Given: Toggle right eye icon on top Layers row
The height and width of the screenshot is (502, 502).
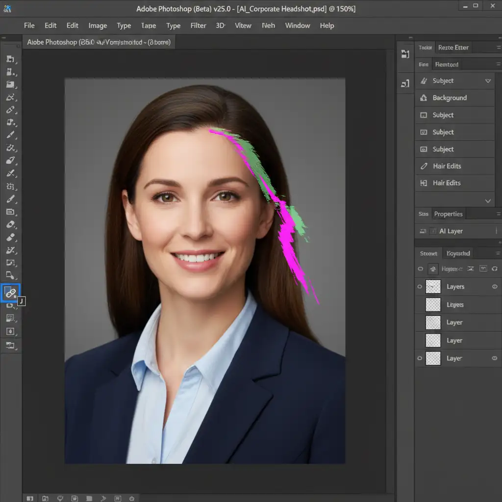Looking at the screenshot, I should pyautogui.click(x=495, y=287).
